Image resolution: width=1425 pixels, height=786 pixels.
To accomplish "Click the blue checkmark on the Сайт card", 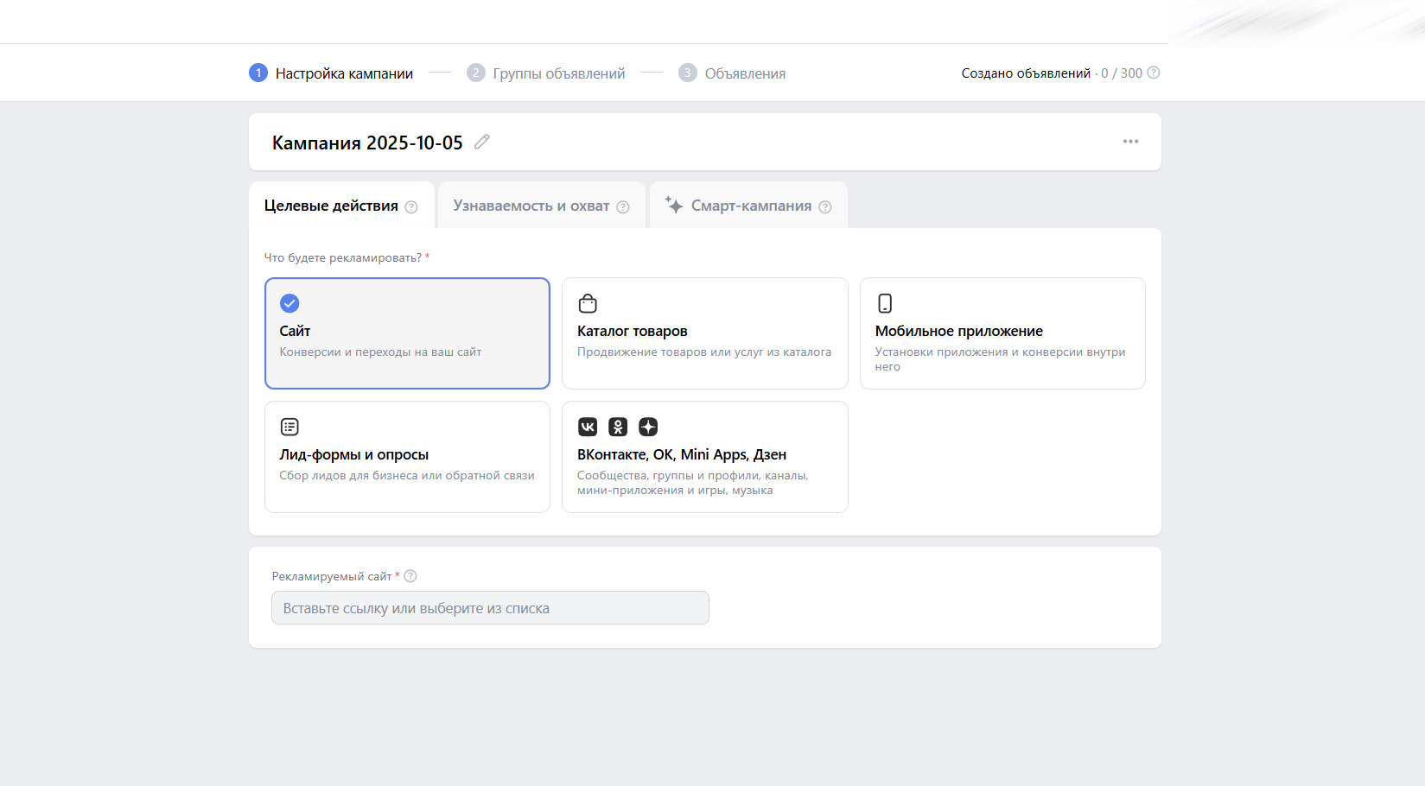I will 289,303.
